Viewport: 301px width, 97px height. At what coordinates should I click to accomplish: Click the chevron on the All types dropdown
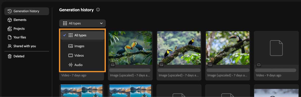pyautogui.click(x=101, y=23)
